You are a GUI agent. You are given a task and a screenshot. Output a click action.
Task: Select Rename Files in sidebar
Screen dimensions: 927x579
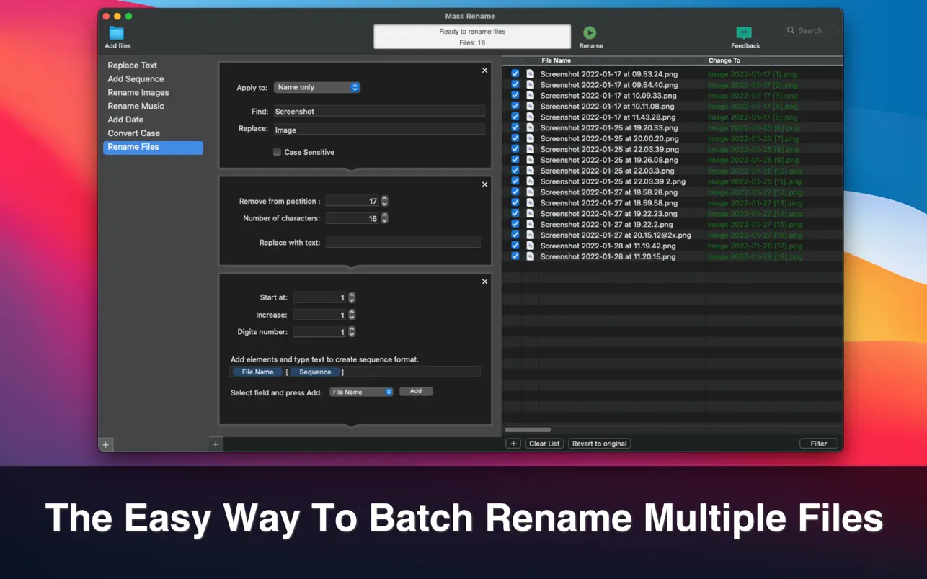click(x=153, y=147)
